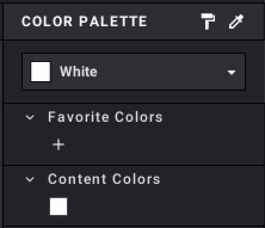Click the COLOR PALETTE panel title
Image resolution: width=265 pixels, height=228 pixels.
[84, 21]
